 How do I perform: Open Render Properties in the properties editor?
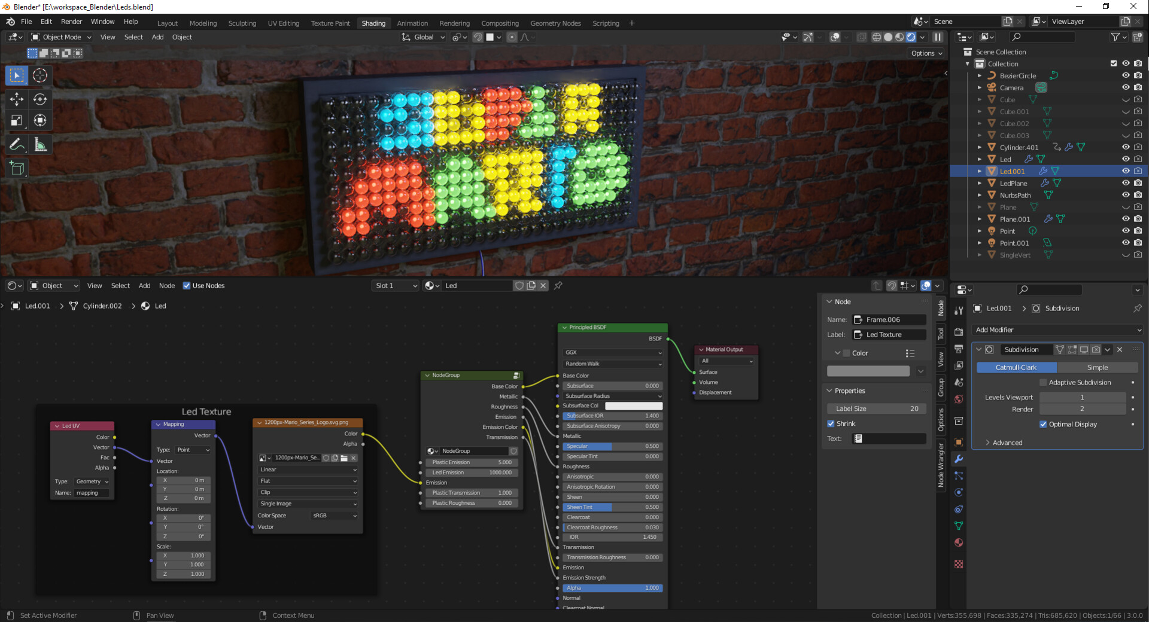click(x=959, y=333)
